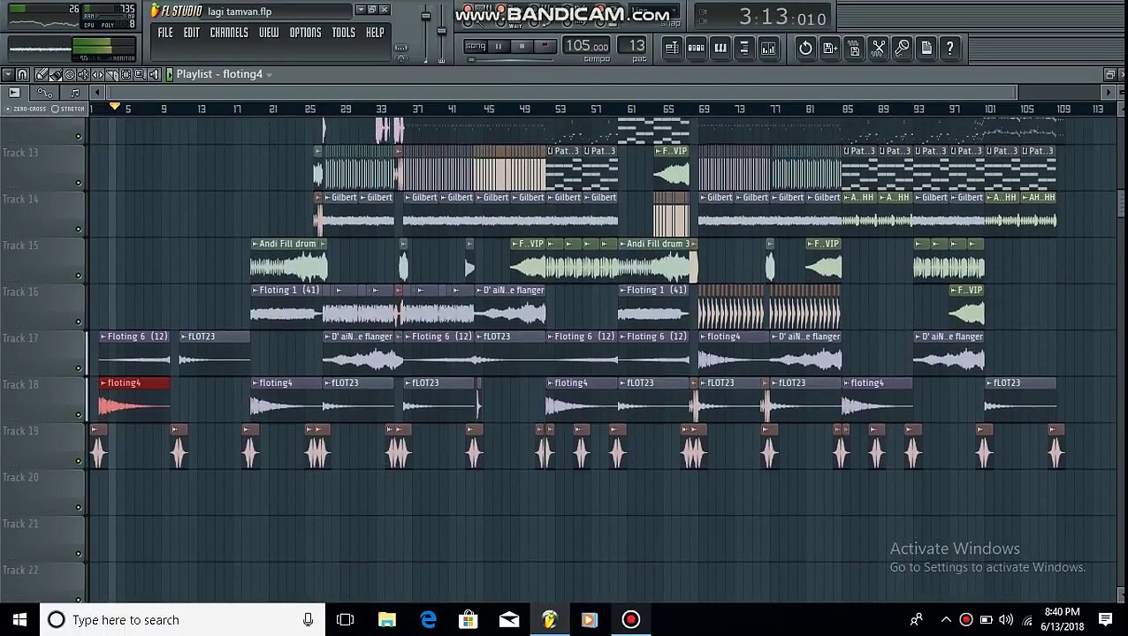The width and height of the screenshot is (1128, 636).
Task: Mute Track 20 with its LED switch
Action: click(x=78, y=507)
